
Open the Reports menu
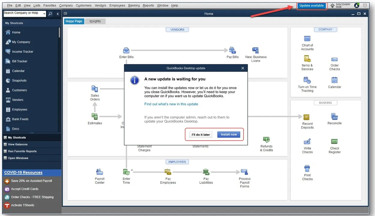(x=148, y=5)
